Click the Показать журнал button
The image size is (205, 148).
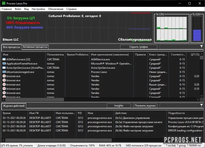(145, 105)
